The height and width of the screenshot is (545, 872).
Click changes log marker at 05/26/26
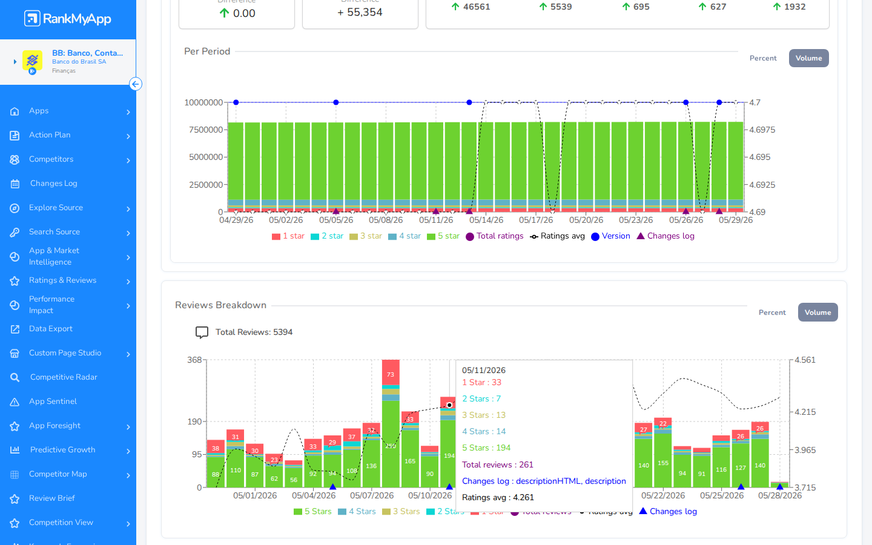coord(685,211)
